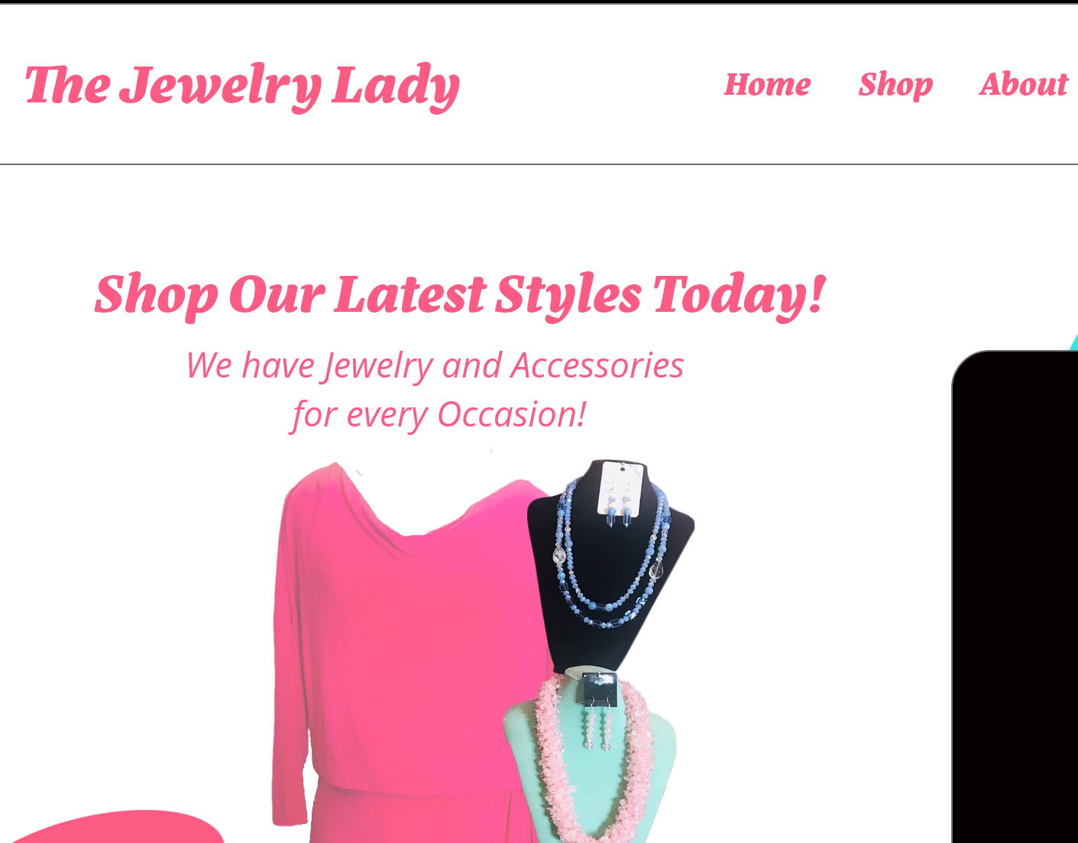This screenshot has width=1078, height=843.
Task: Click the horizontal divider line under the header
Action: [539, 164]
